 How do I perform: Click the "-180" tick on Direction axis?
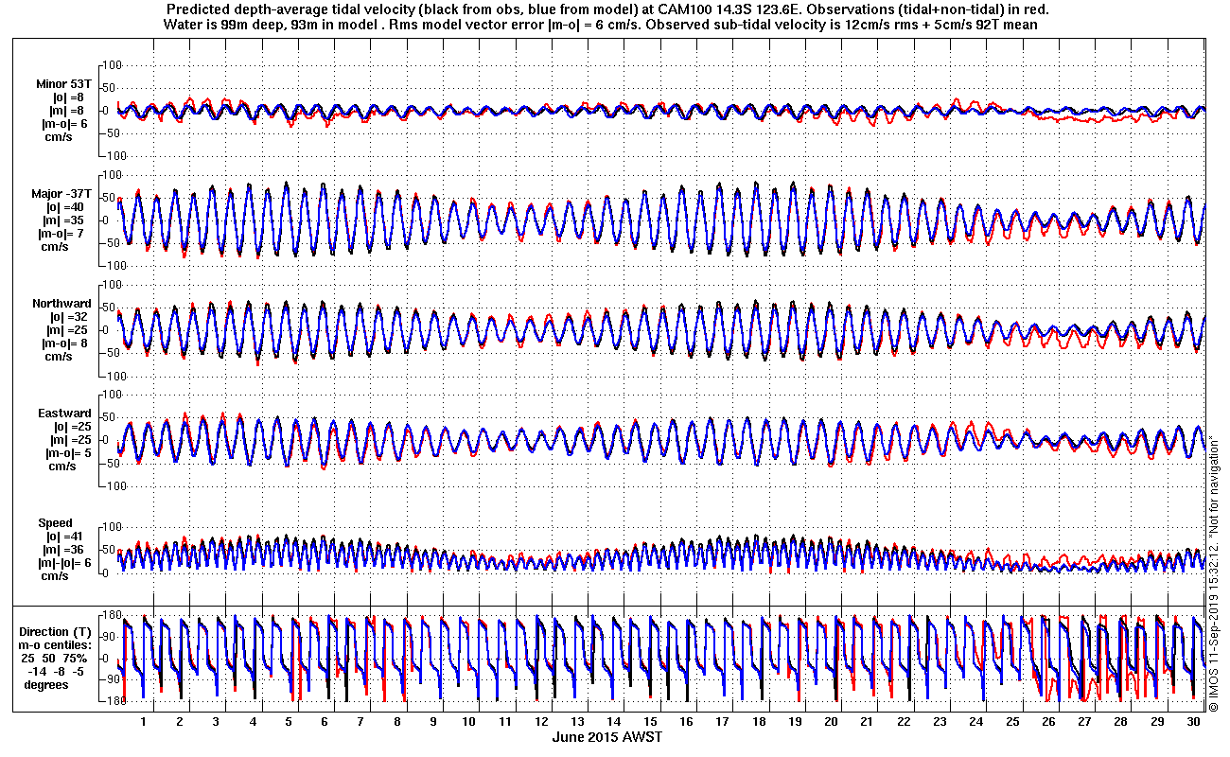(x=113, y=701)
